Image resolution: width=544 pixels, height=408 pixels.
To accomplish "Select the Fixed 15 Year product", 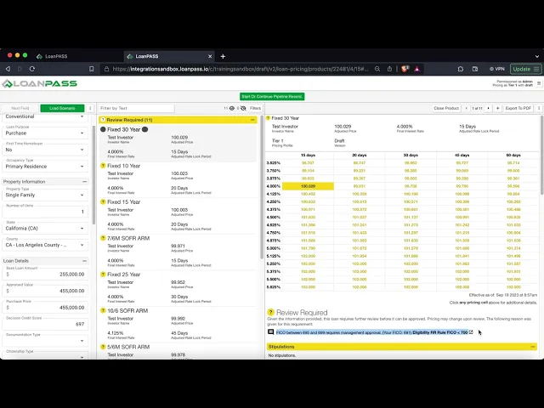I will coord(178,216).
